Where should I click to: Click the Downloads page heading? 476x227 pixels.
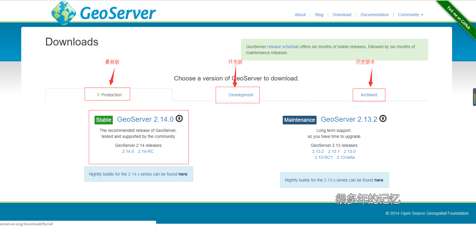[72, 42]
